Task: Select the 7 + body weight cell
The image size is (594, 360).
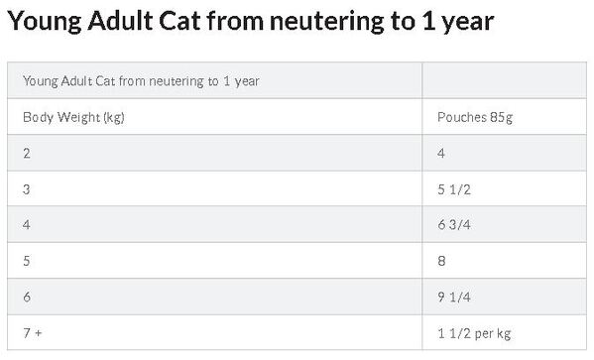Action: coord(214,332)
